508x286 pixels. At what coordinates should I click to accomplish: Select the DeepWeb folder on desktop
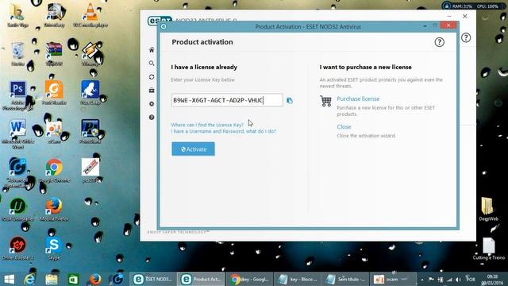click(x=488, y=210)
